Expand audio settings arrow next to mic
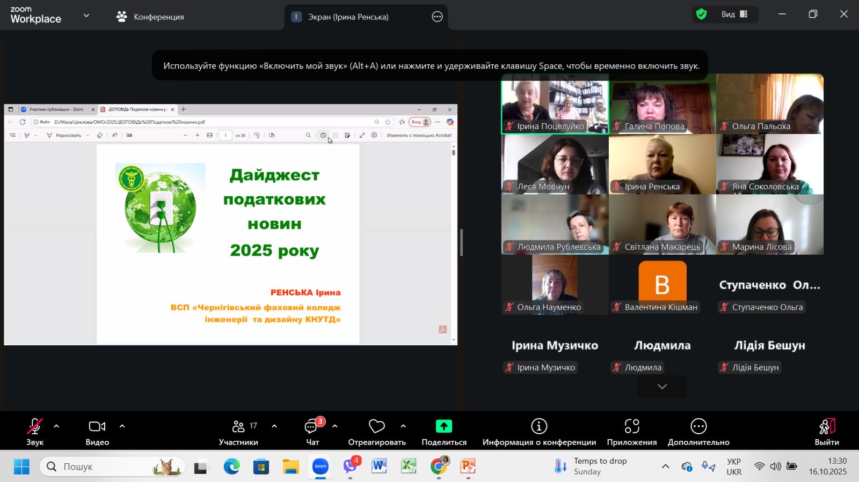Image resolution: width=859 pixels, height=482 pixels. pos(56,426)
